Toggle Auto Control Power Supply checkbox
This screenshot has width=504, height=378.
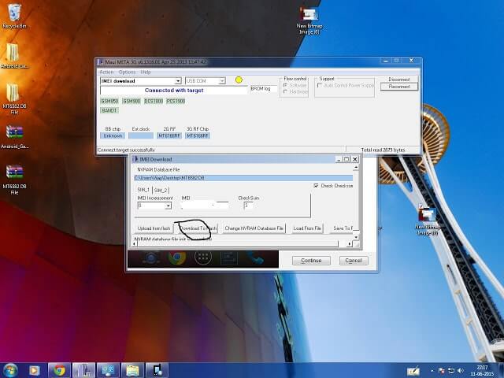pyautogui.click(x=319, y=85)
